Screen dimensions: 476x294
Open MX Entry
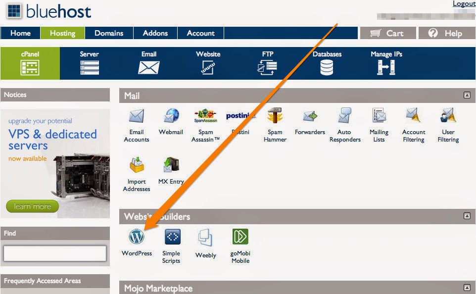(171, 171)
